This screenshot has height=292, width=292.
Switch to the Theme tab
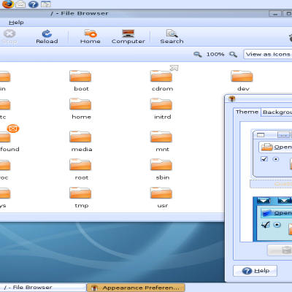[x=247, y=112]
